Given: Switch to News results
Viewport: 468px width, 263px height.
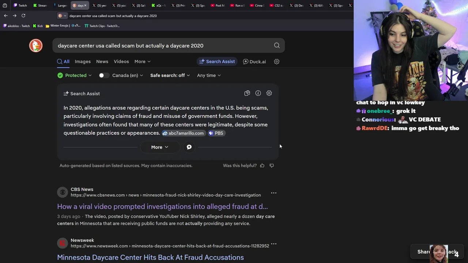Looking at the screenshot, I should point(102,61).
